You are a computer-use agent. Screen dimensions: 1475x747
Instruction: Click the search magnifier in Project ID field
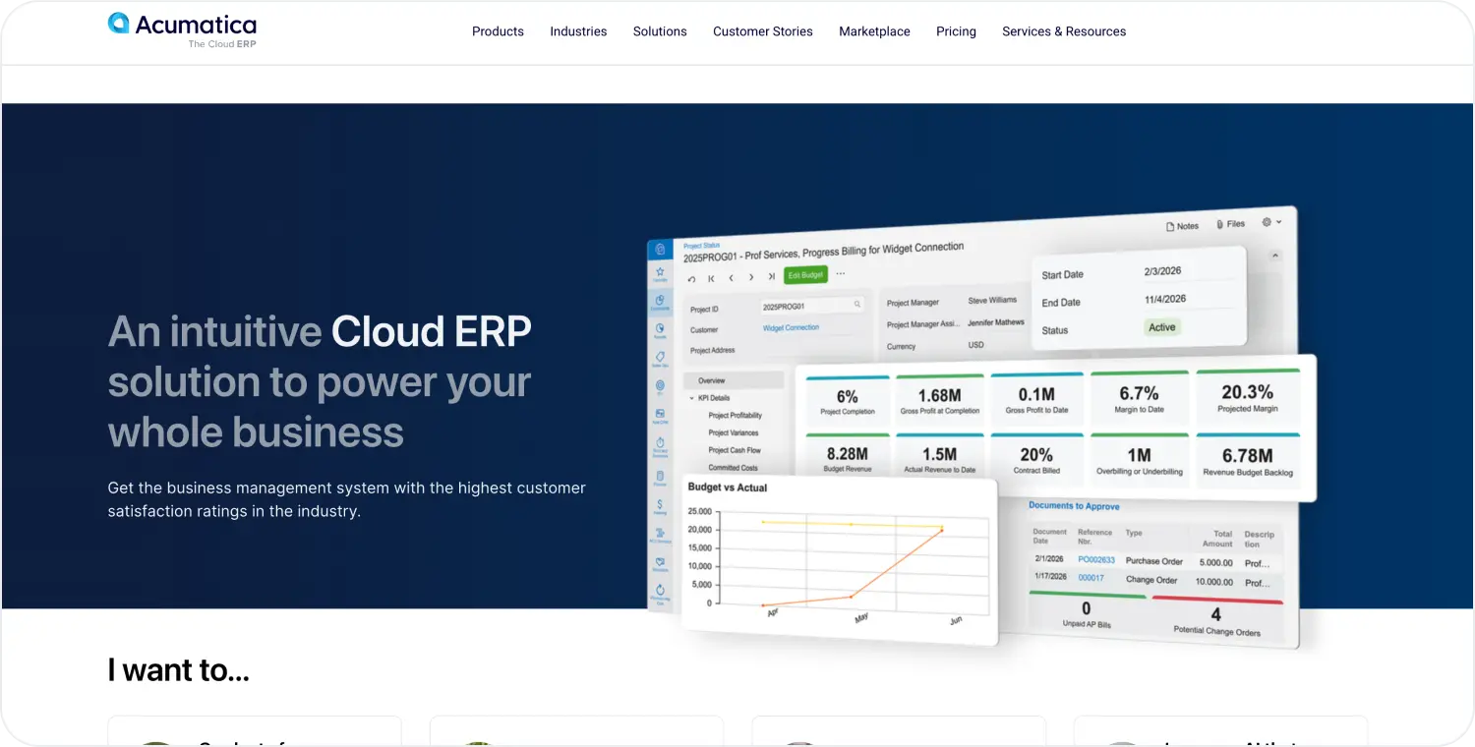(x=857, y=305)
